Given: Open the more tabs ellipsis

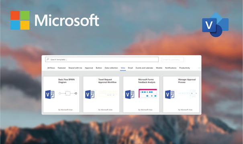Looking at the screenshot, I should point(200,68).
